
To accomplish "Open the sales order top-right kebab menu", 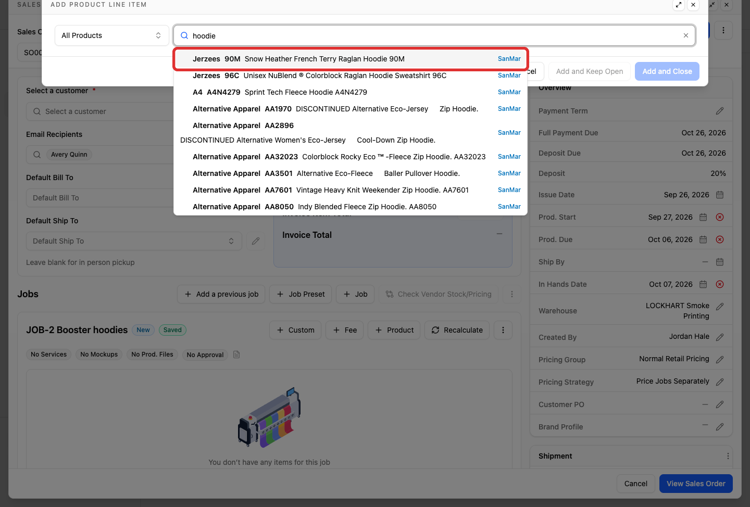I will 723,30.
